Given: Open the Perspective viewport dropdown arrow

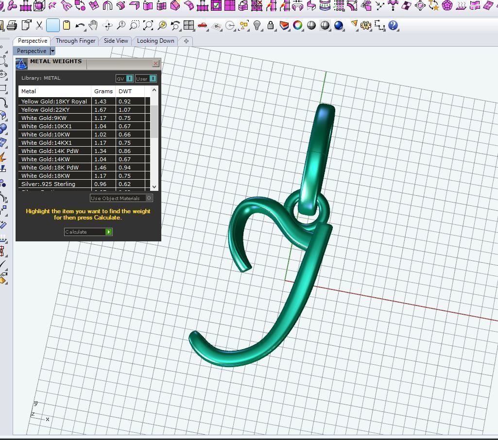Looking at the screenshot, I should [53, 51].
